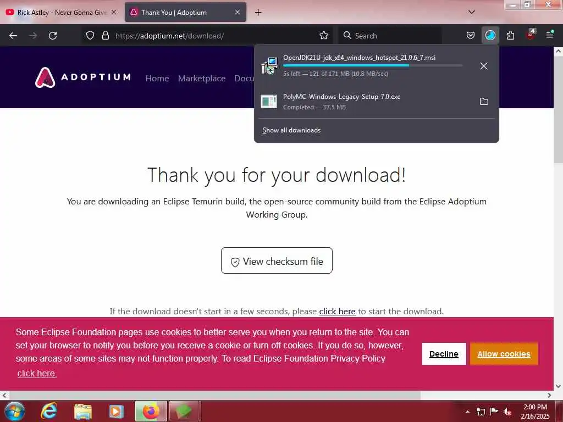The height and width of the screenshot is (422, 563).
Task: Launch Internet Explorer from the taskbar
Action: [x=49, y=411]
